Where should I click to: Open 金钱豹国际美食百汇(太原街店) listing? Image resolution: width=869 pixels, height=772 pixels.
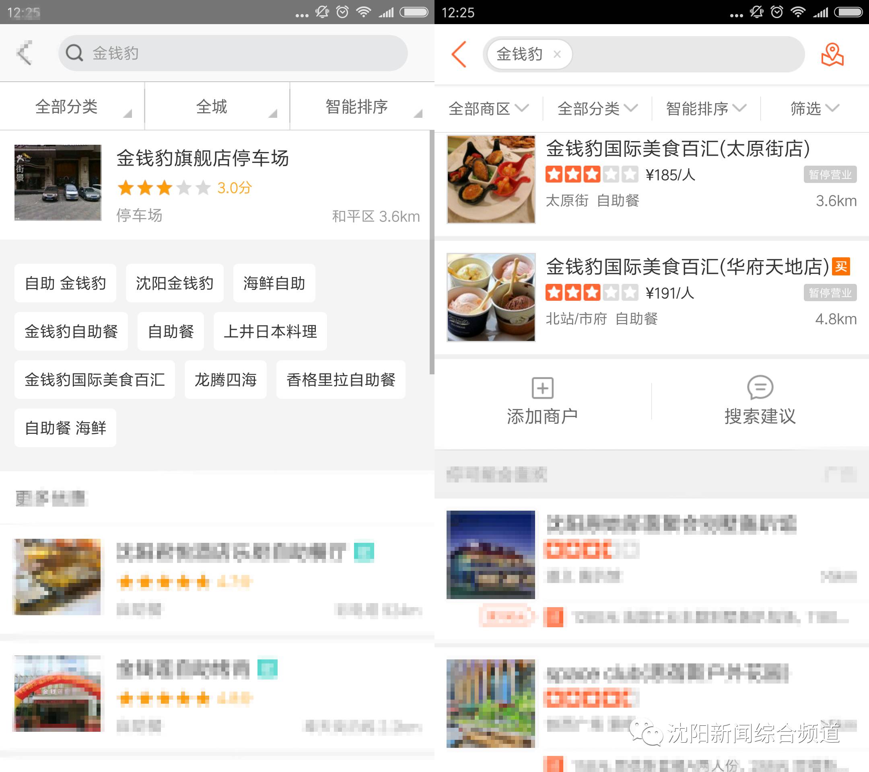(x=677, y=149)
